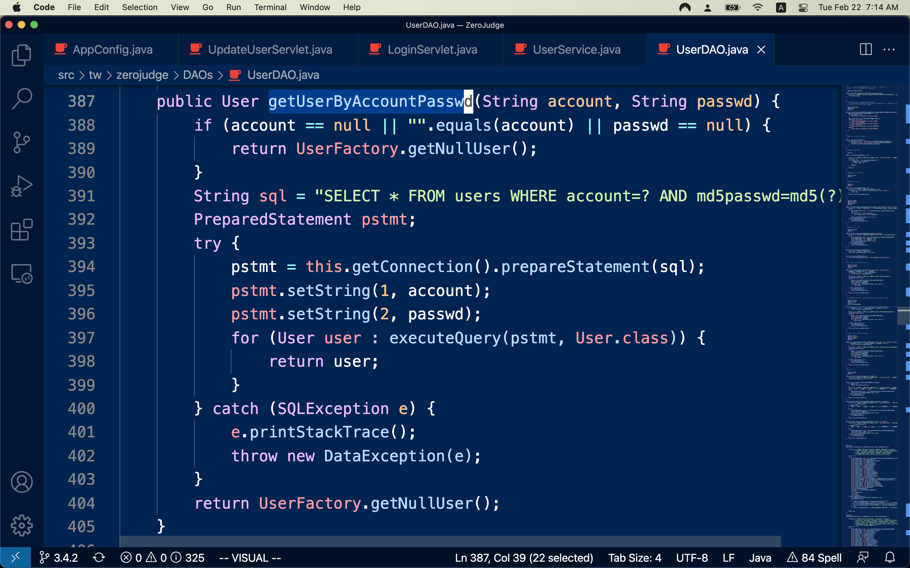Switch to the UserService.java tab
The width and height of the screenshot is (910, 568).
point(575,49)
